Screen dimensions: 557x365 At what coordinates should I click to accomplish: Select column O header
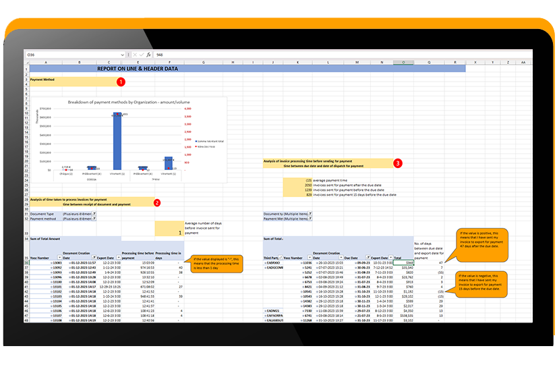click(403, 62)
